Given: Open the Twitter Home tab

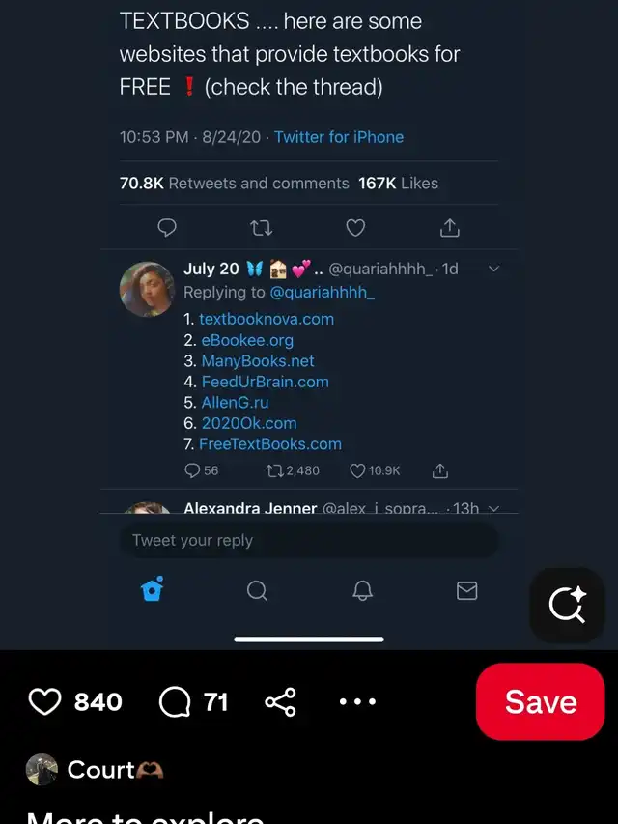Looking at the screenshot, I should (x=152, y=590).
